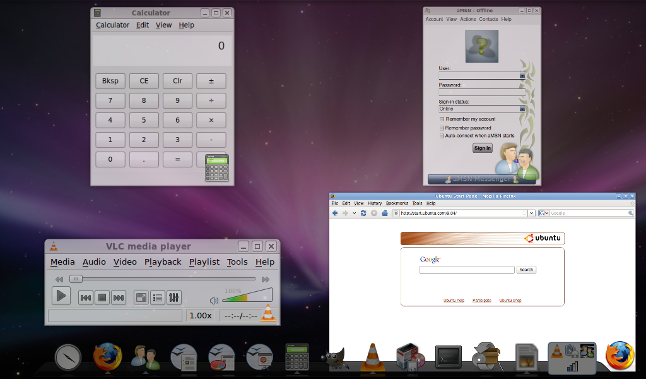Image resolution: width=646 pixels, height=379 pixels.
Task: Check Remember my account in aMSN
Action: point(442,119)
